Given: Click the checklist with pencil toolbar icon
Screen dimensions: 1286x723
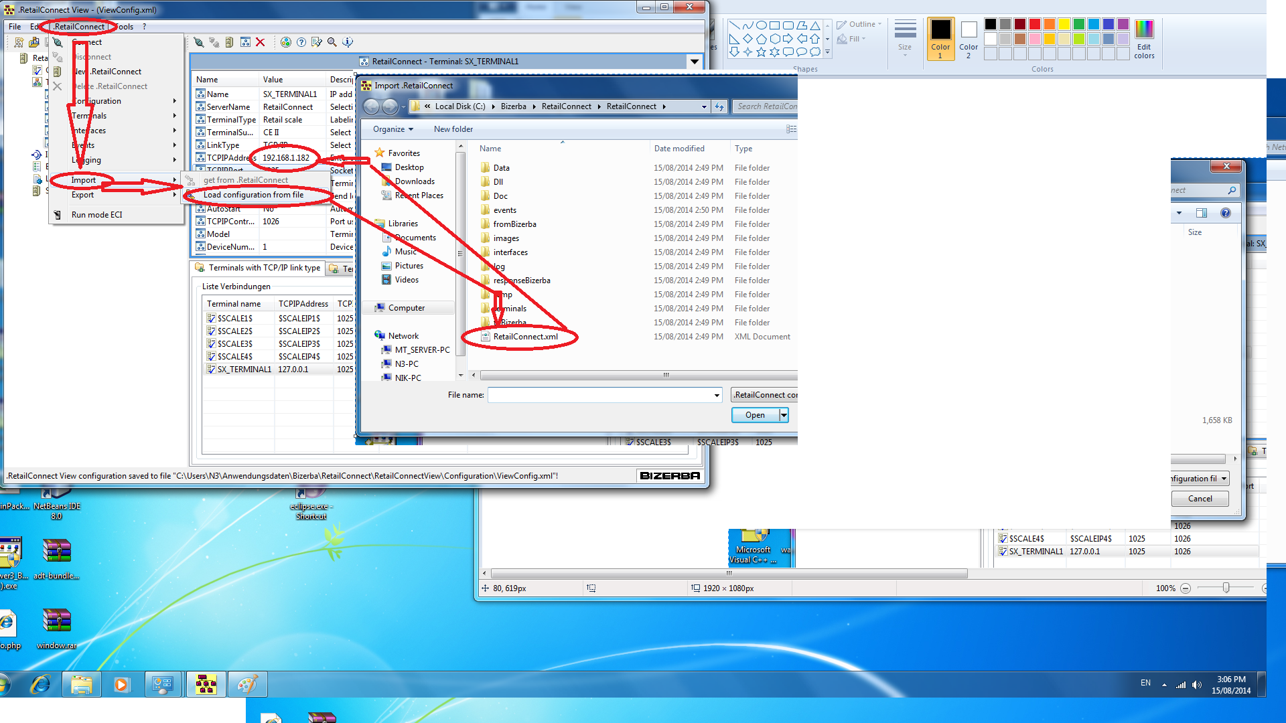Looking at the screenshot, I should tap(317, 42).
